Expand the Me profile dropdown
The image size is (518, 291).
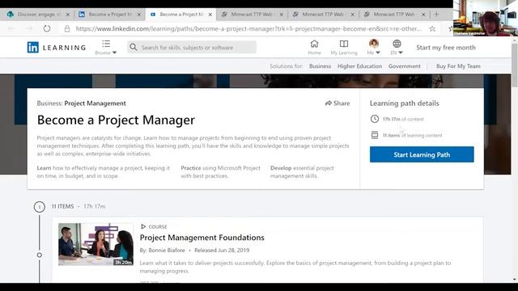point(373,47)
